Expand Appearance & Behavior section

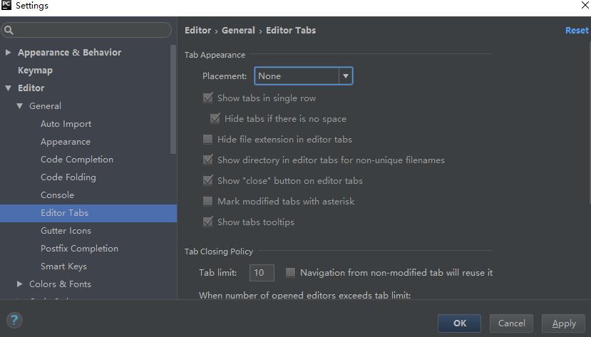(x=9, y=53)
